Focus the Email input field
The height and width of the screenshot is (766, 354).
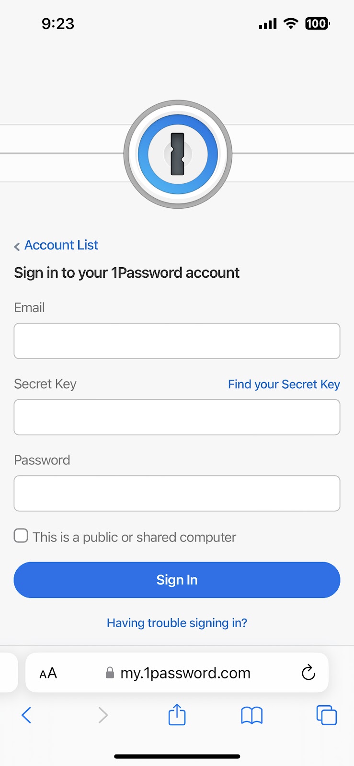click(177, 341)
